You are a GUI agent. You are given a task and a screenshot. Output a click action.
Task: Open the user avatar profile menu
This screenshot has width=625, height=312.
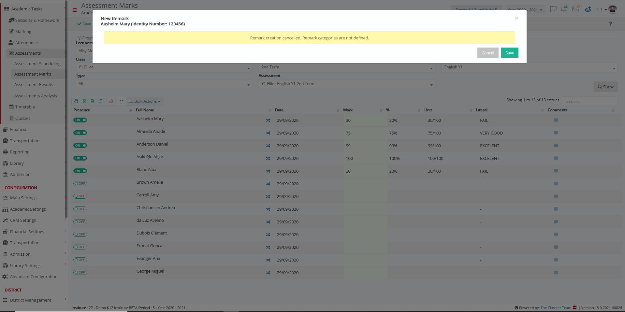point(613,9)
